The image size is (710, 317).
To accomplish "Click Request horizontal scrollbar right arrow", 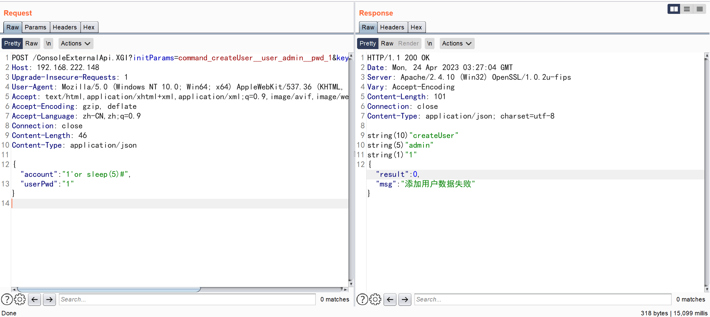I will click(345, 290).
